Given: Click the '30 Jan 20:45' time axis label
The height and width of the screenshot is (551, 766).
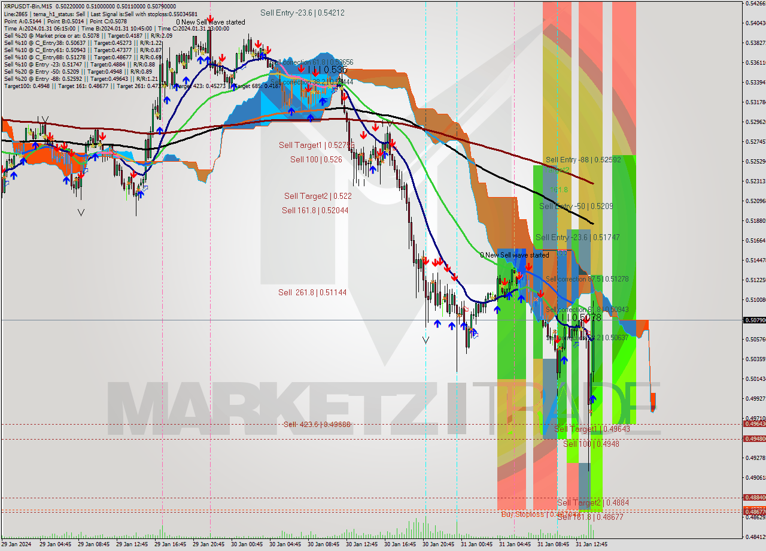Looking at the screenshot, I should [x=437, y=544].
